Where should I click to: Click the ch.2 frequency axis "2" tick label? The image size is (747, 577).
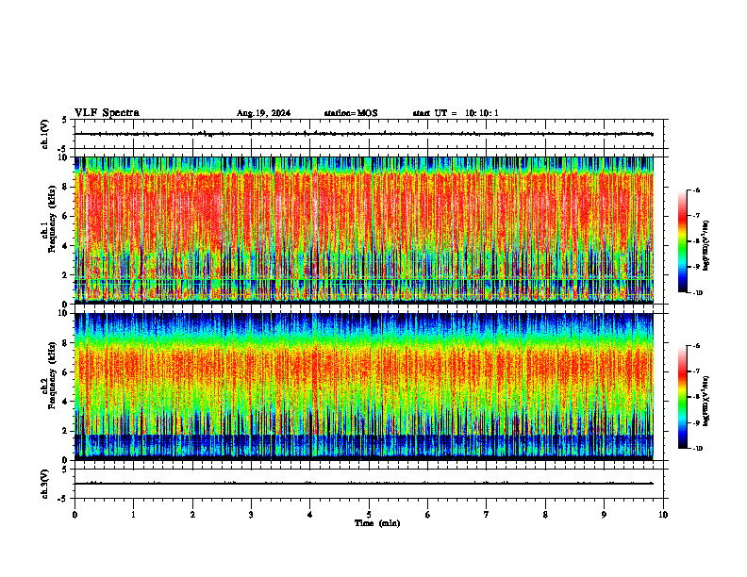[66, 431]
